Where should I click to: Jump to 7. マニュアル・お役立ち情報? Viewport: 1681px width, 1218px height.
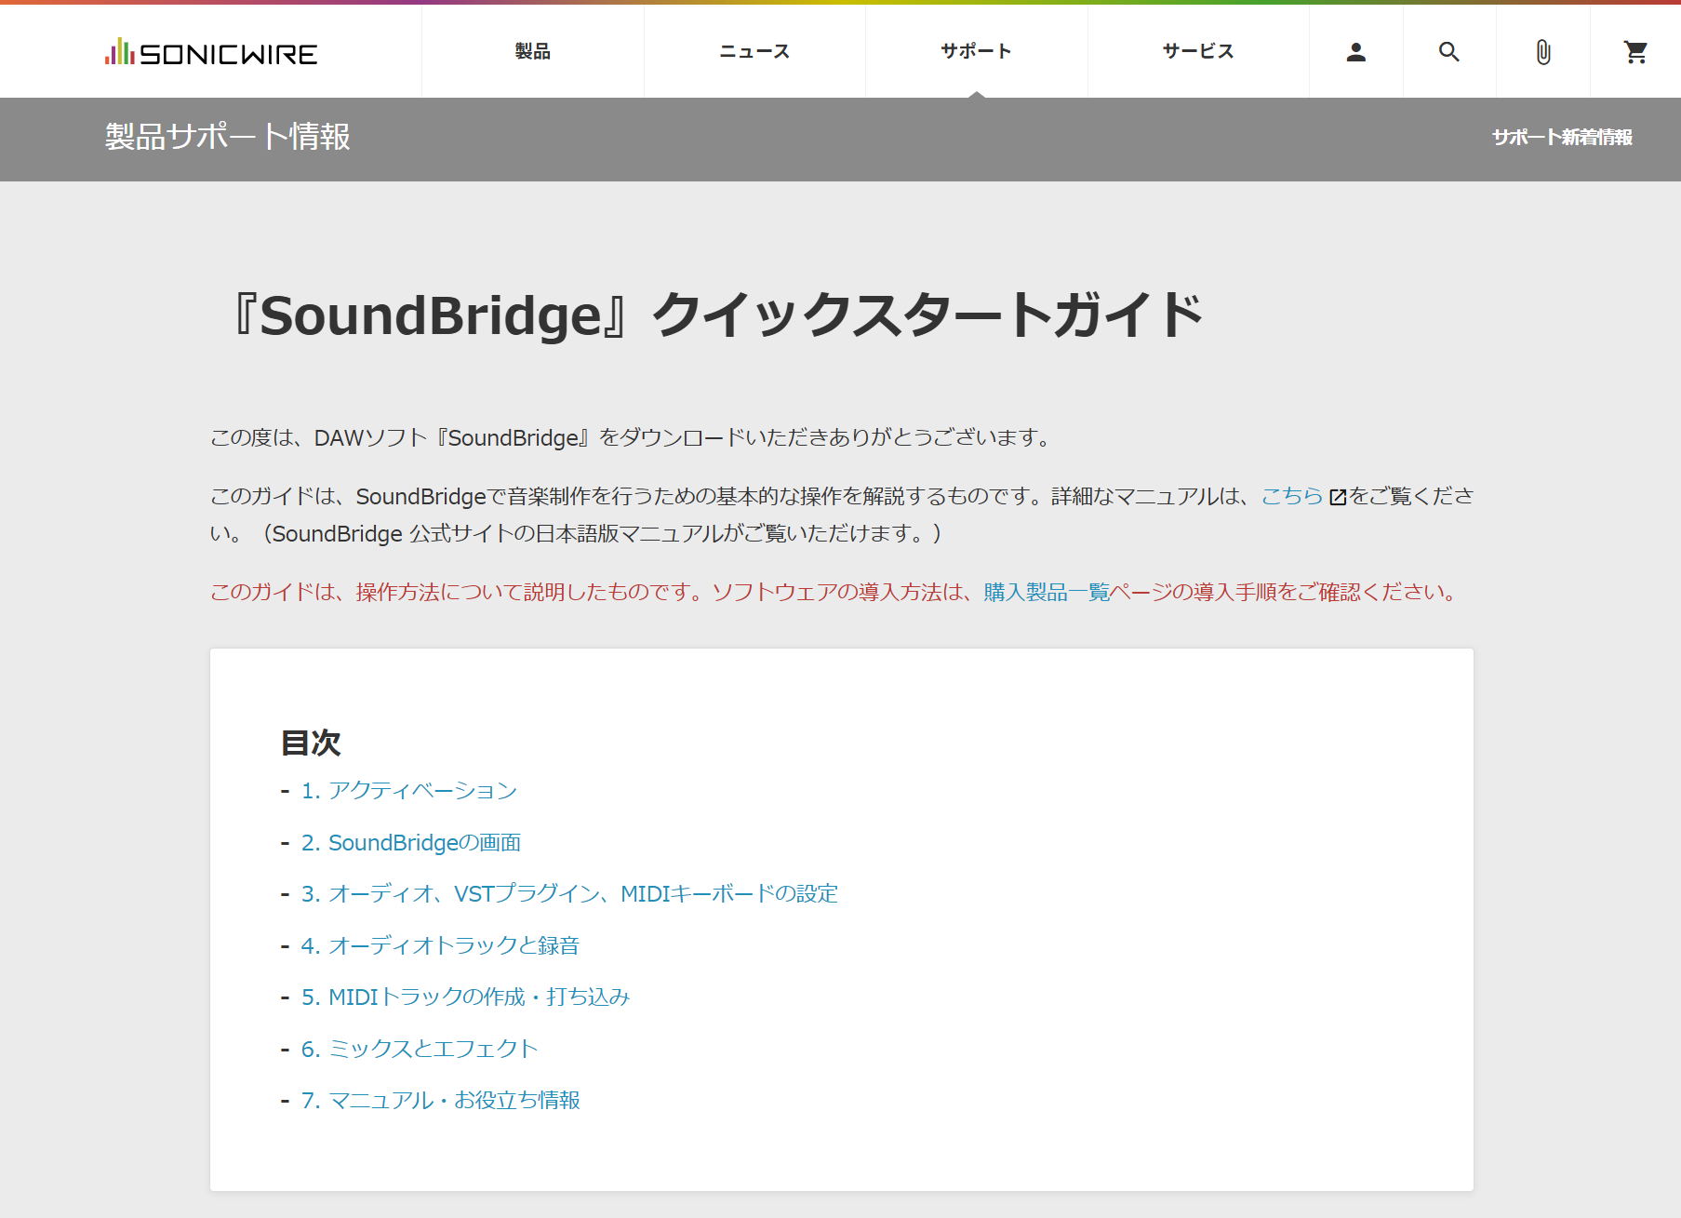coord(441,1101)
